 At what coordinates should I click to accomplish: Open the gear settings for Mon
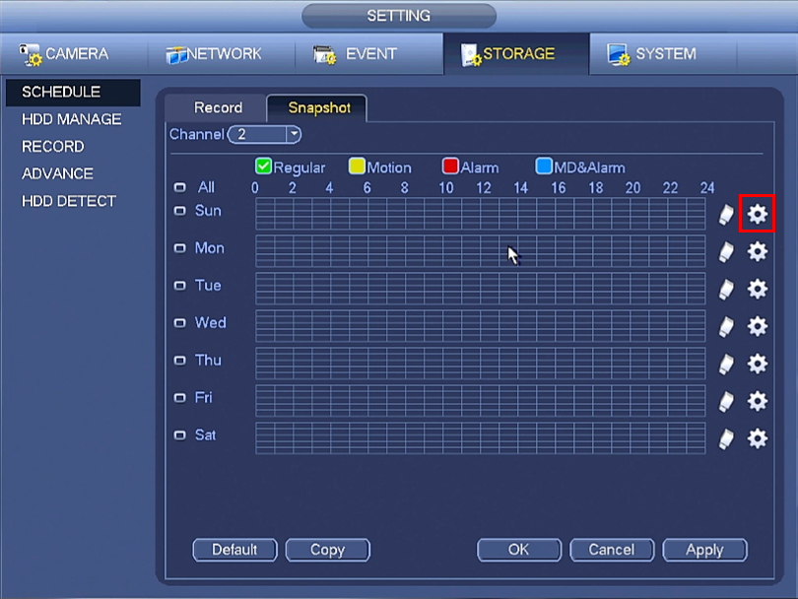[x=758, y=251]
